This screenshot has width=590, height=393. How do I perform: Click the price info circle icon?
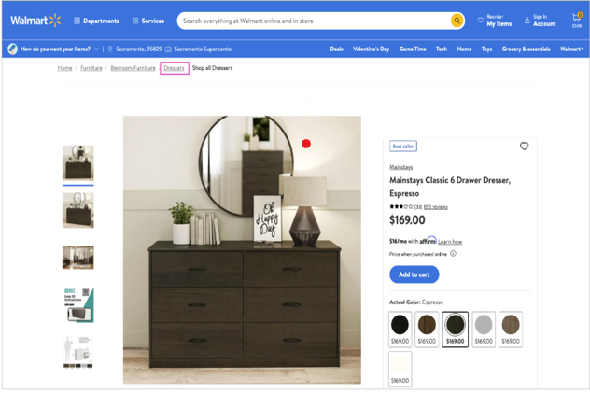coord(454,254)
